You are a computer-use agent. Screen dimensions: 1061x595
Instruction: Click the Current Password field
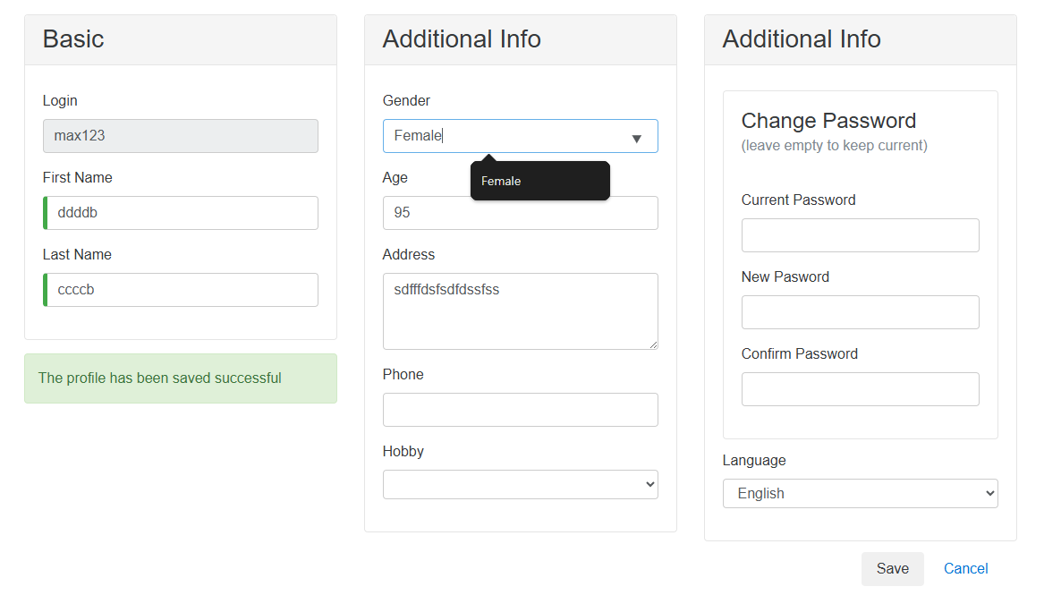[860, 235]
